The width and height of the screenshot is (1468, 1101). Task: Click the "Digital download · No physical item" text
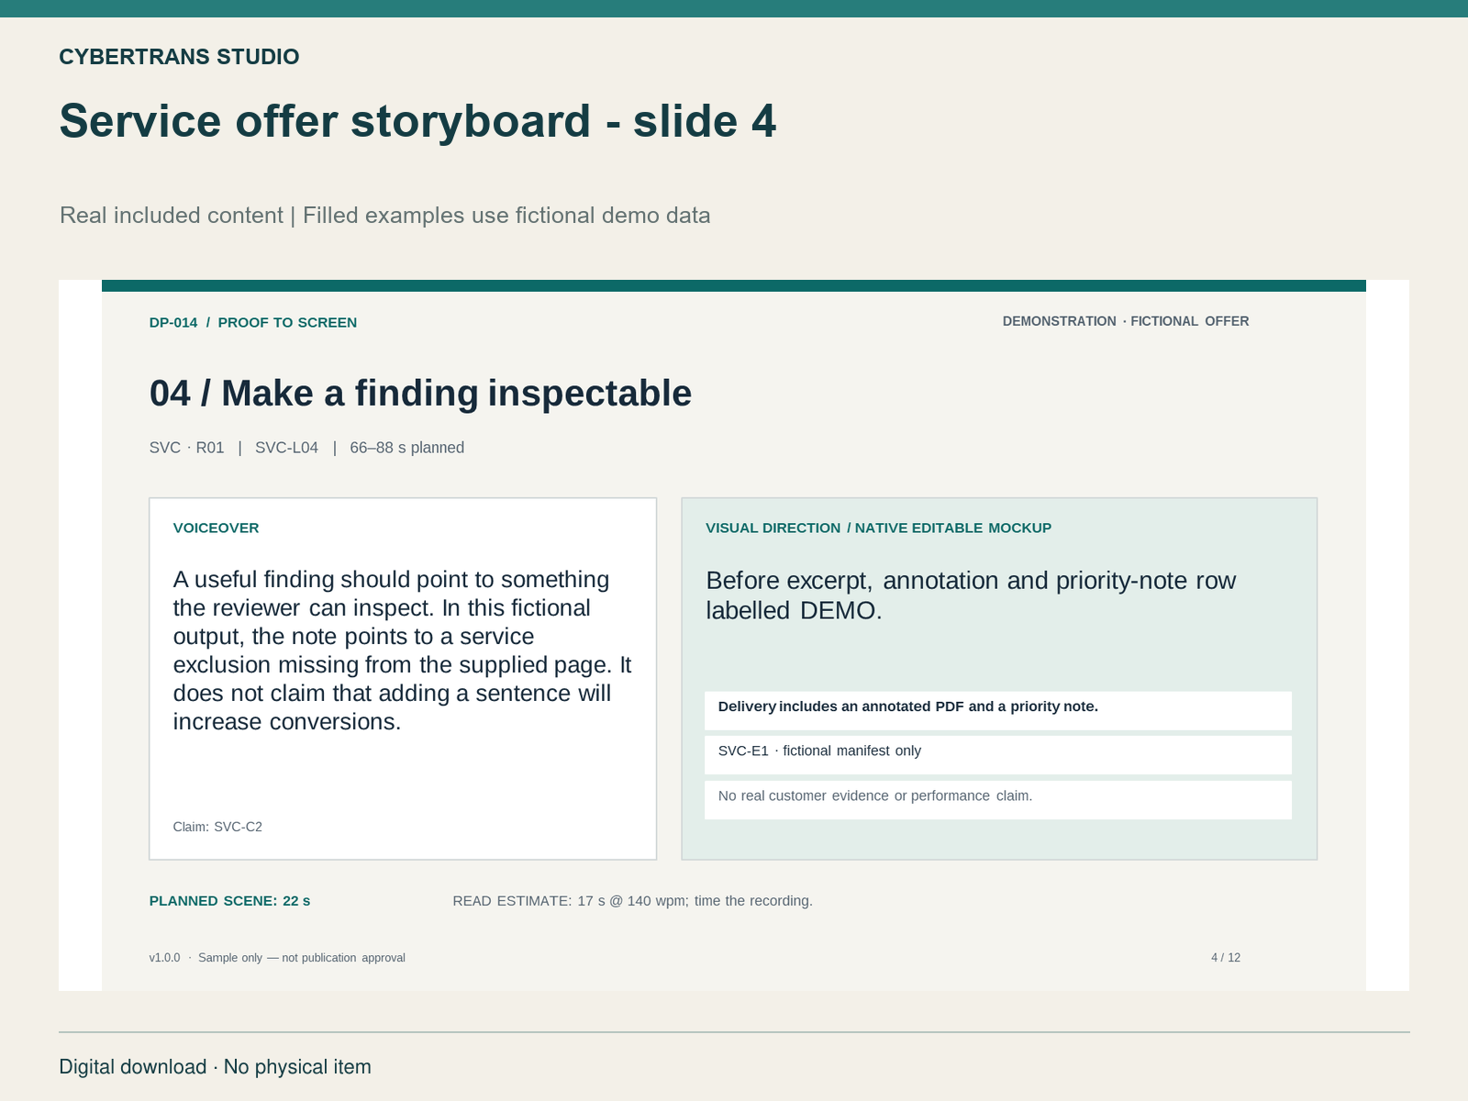tap(216, 1067)
